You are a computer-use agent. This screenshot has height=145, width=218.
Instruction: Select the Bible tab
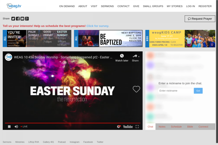point(190,127)
